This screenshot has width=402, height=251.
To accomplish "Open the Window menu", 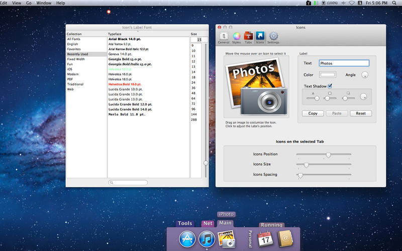I will click(x=44, y=3).
